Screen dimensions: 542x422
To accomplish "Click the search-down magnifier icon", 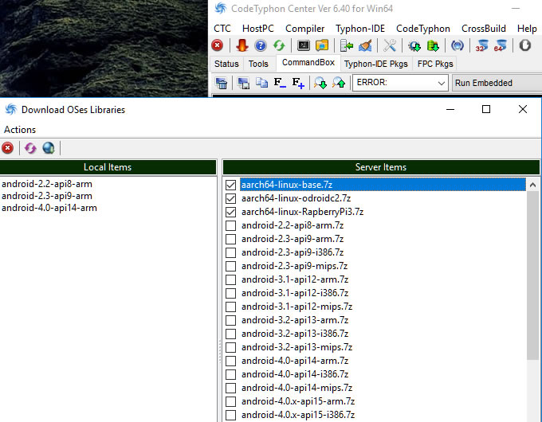I will pyautogui.click(x=320, y=84).
